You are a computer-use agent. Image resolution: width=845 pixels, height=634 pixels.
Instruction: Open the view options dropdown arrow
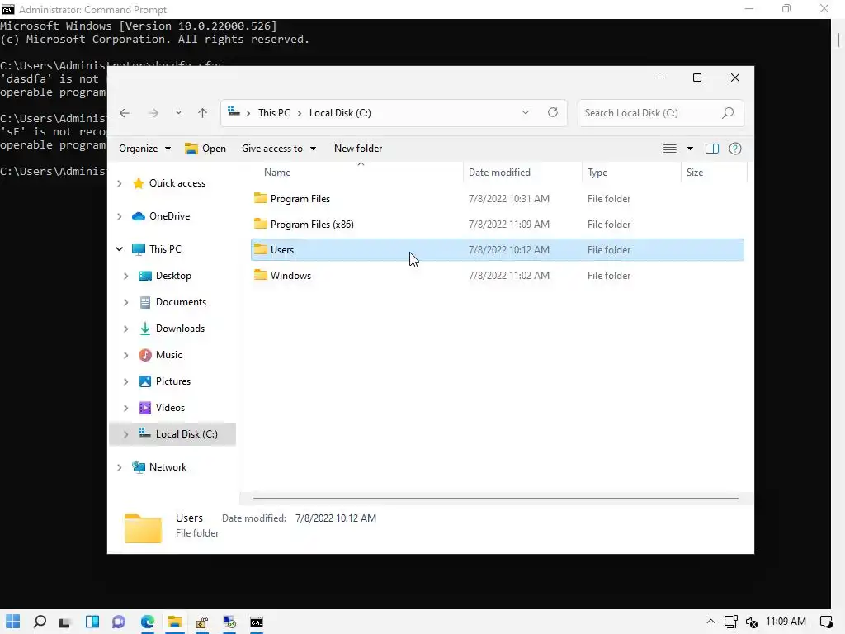pos(690,149)
